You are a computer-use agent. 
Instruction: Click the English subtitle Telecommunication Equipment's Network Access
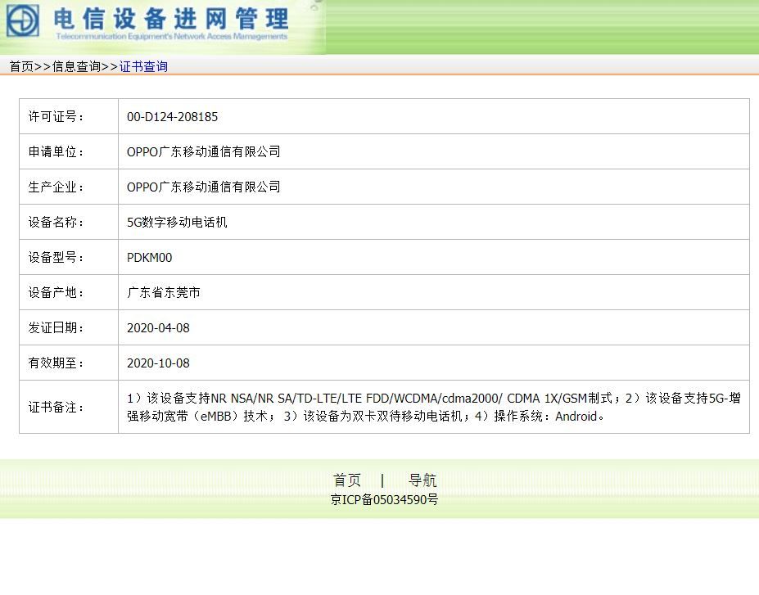pyautogui.click(x=172, y=36)
